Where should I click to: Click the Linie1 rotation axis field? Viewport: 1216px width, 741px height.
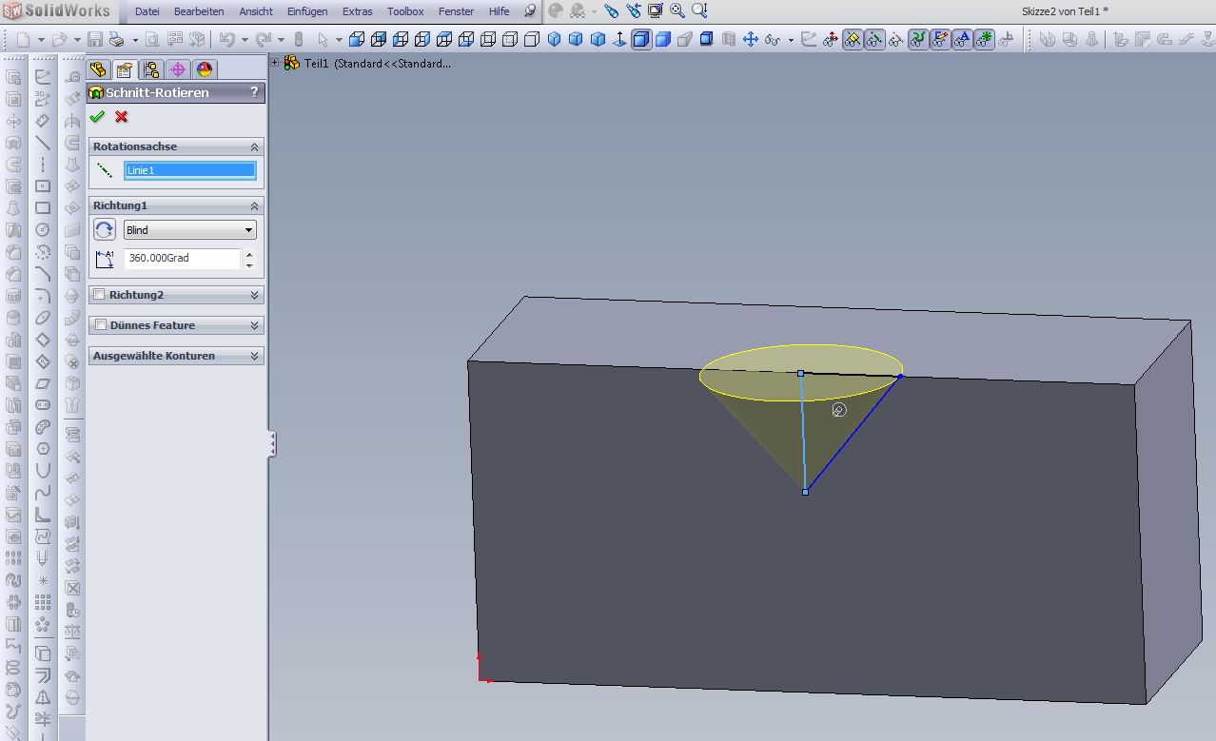click(189, 170)
